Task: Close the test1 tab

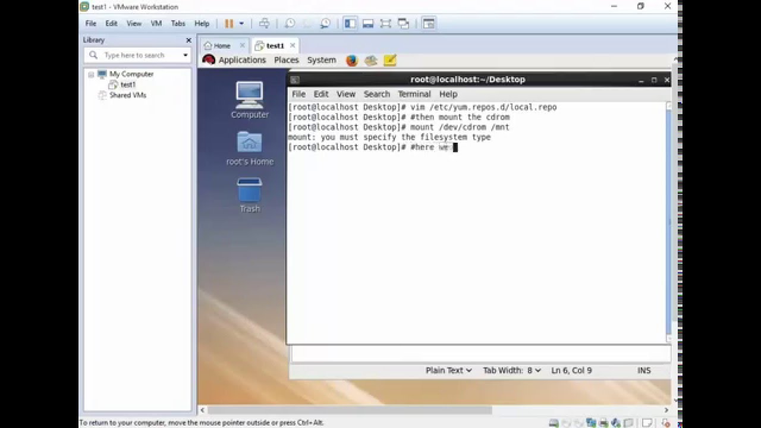Action: [x=293, y=45]
